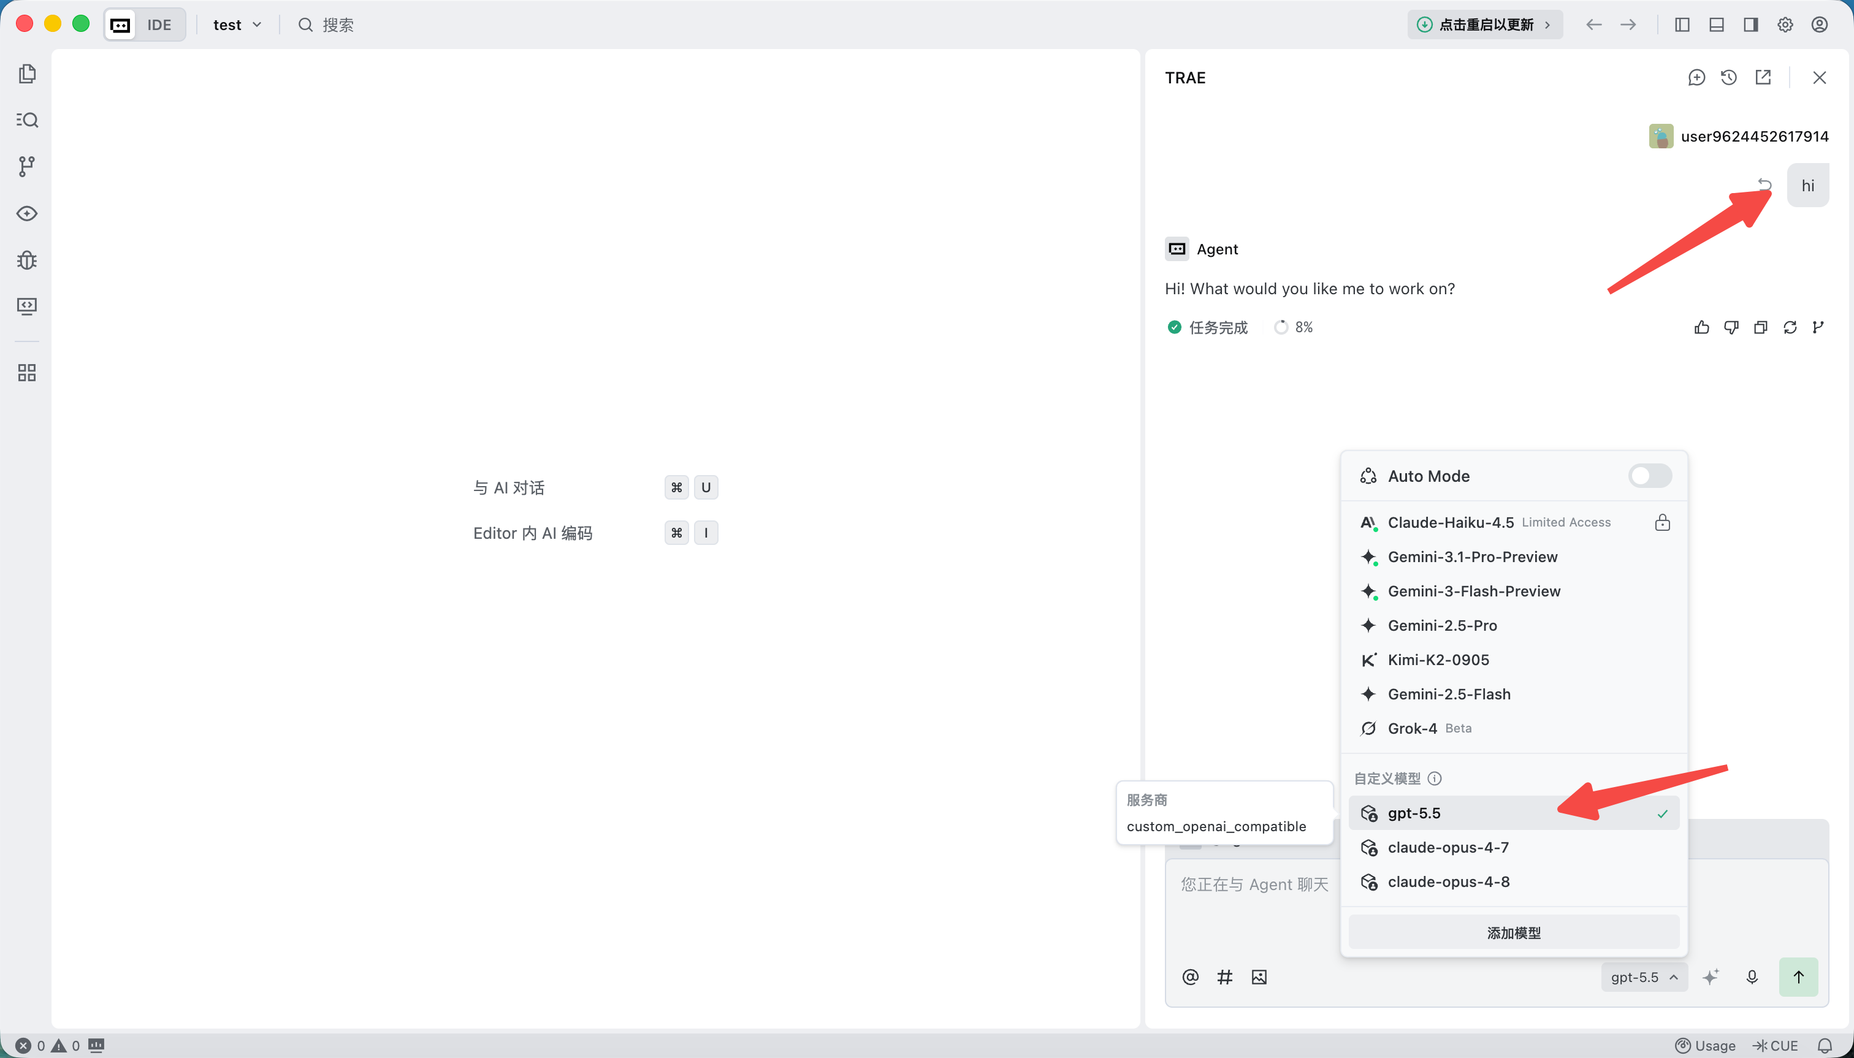This screenshot has width=1854, height=1058.
Task: Click the hi message bubble
Action: (1808, 185)
